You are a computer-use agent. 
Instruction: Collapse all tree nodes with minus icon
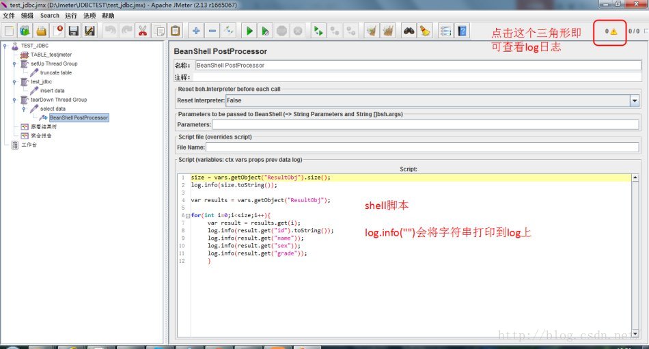212,31
